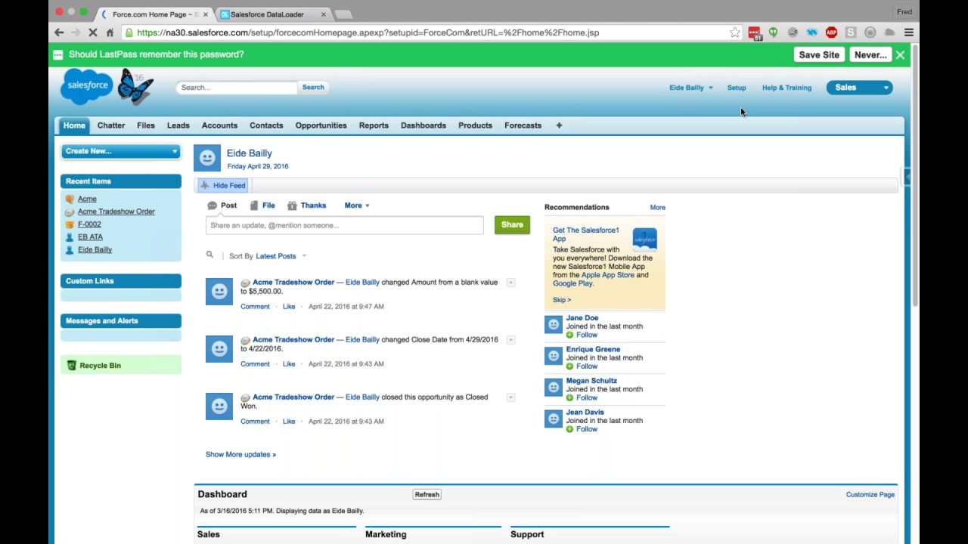Click the Salesforce cloud logo

[88, 86]
